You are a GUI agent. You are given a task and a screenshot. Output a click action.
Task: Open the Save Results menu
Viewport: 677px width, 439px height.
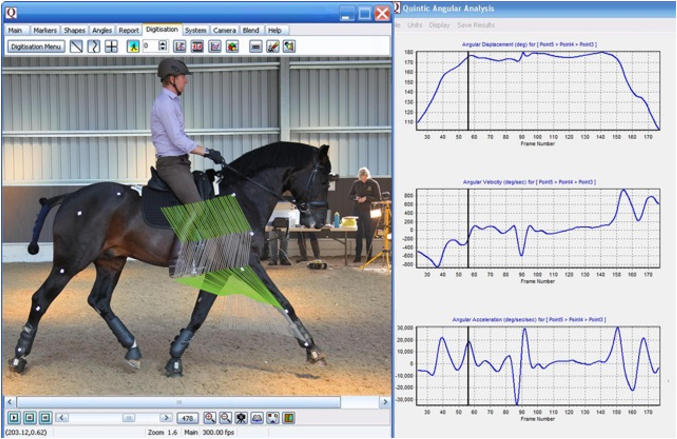(x=476, y=25)
